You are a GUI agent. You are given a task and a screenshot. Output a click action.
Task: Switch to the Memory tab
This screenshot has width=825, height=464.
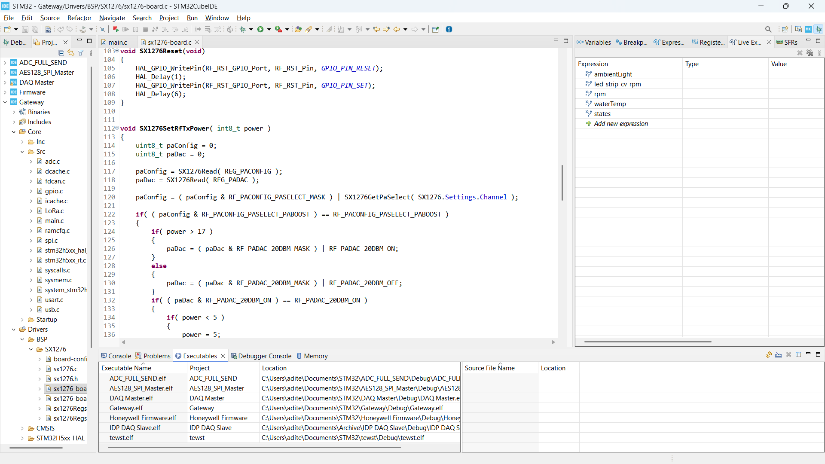click(x=316, y=356)
